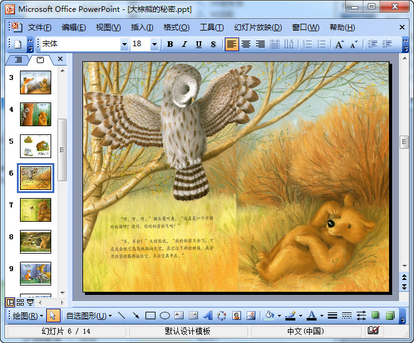The height and width of the screenshot is (343, 414).
Task: Open the fill color dropdown arrow
Action: point(279,316)
